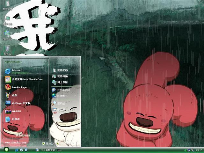Click the Run icon below 搜索
Screen dimensions: 204x153
click(x=55, y=109)
